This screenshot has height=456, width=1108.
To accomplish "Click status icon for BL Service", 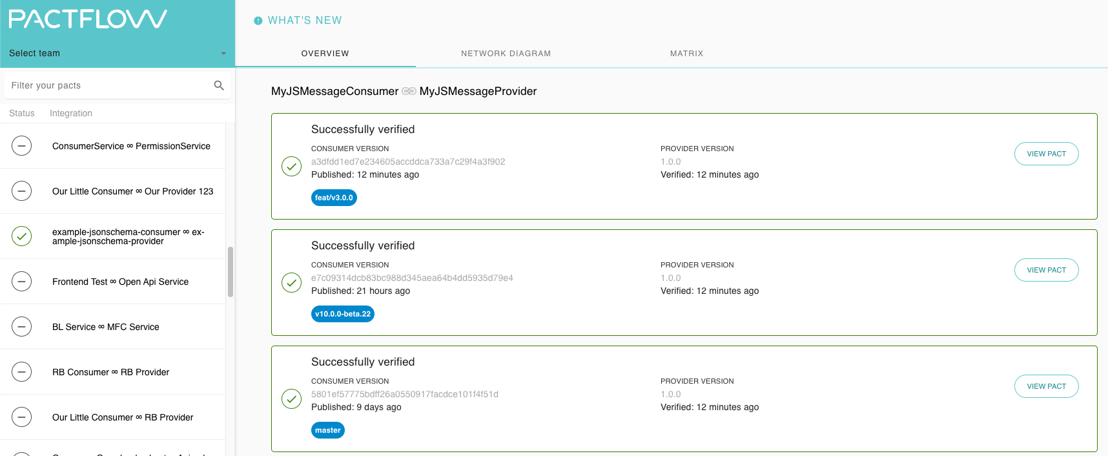I will pos(22,327).
